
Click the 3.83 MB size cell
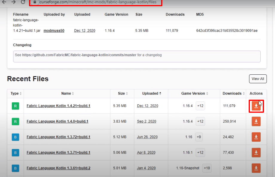tap(120, 121)
